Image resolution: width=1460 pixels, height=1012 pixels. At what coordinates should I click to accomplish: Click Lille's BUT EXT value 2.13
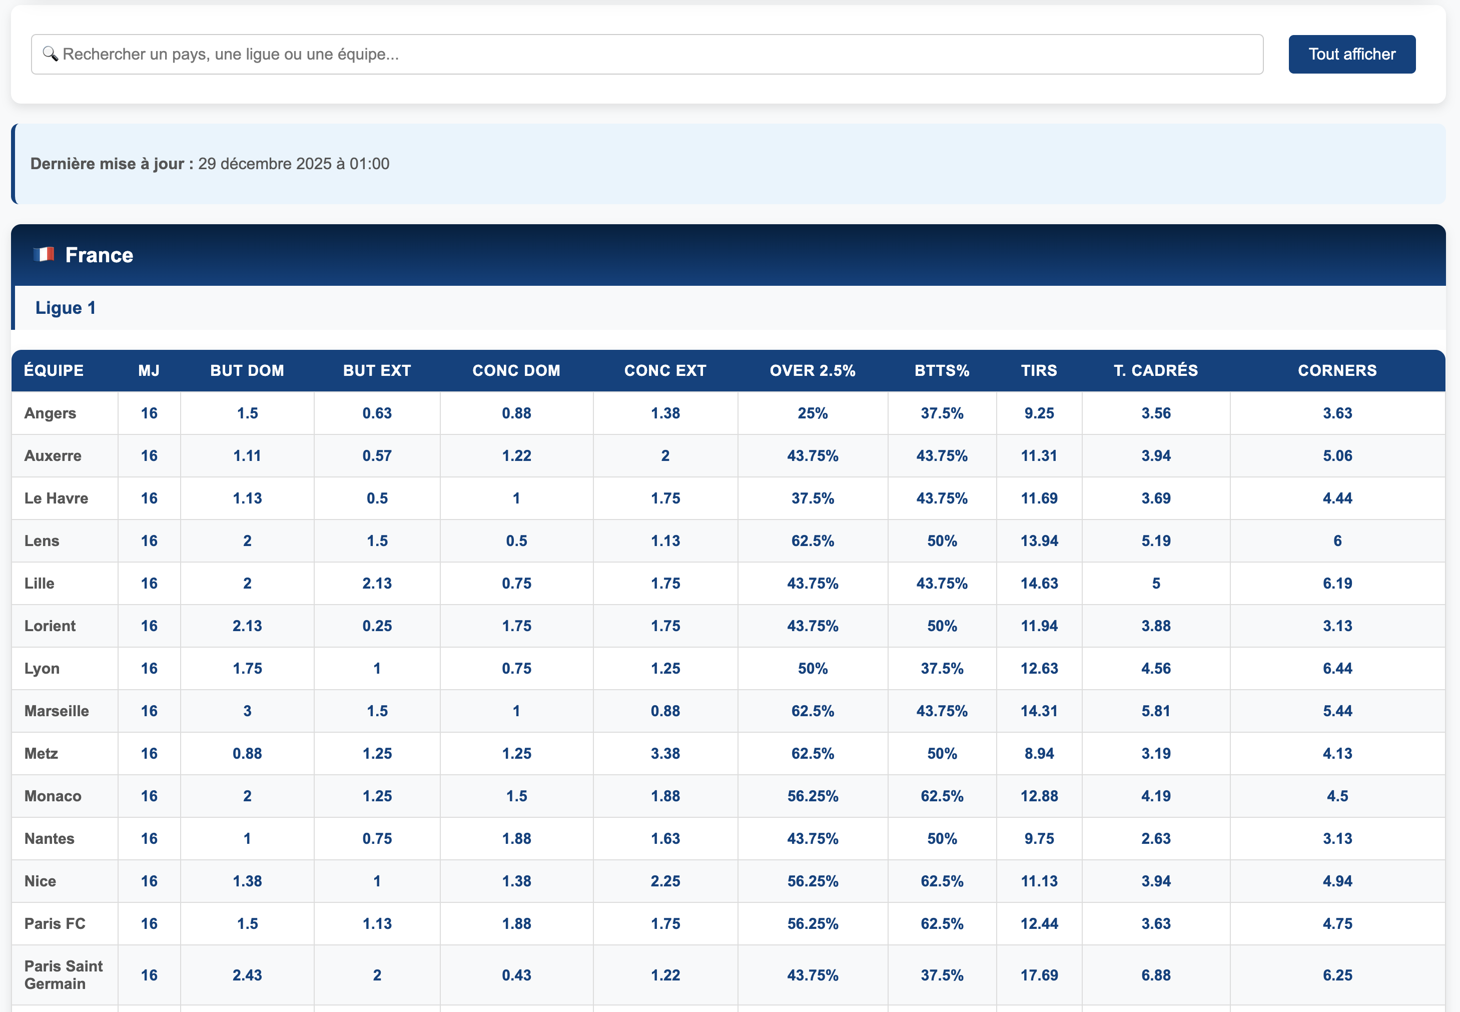click(x=377, y=584)
